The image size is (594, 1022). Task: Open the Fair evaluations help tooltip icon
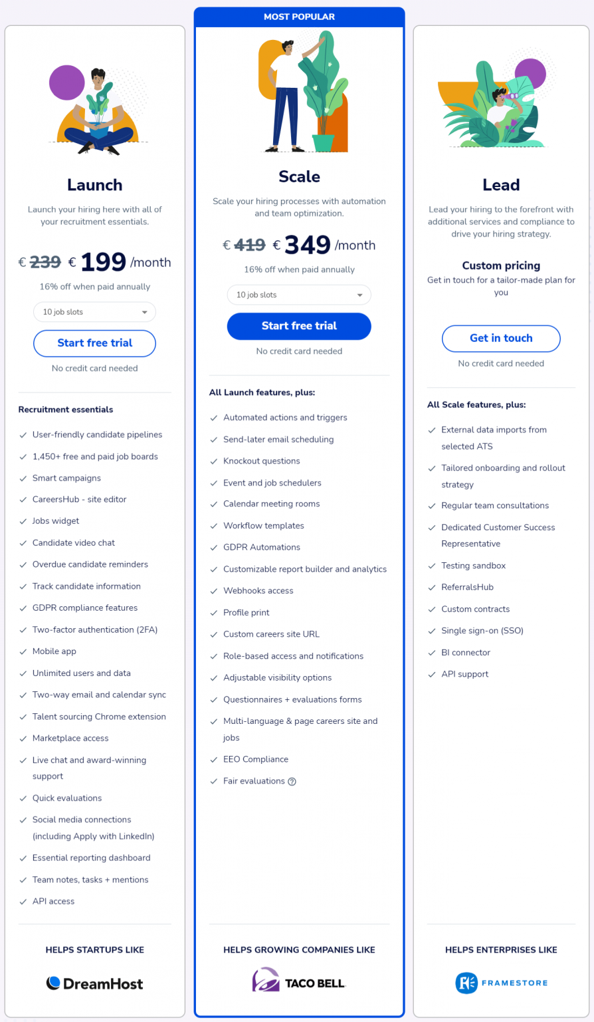pos(292,781)
